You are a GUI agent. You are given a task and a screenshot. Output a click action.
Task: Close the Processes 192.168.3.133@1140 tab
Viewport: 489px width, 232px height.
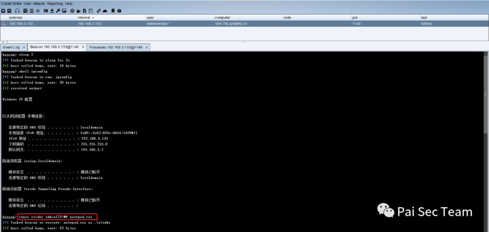click(147, 47)
